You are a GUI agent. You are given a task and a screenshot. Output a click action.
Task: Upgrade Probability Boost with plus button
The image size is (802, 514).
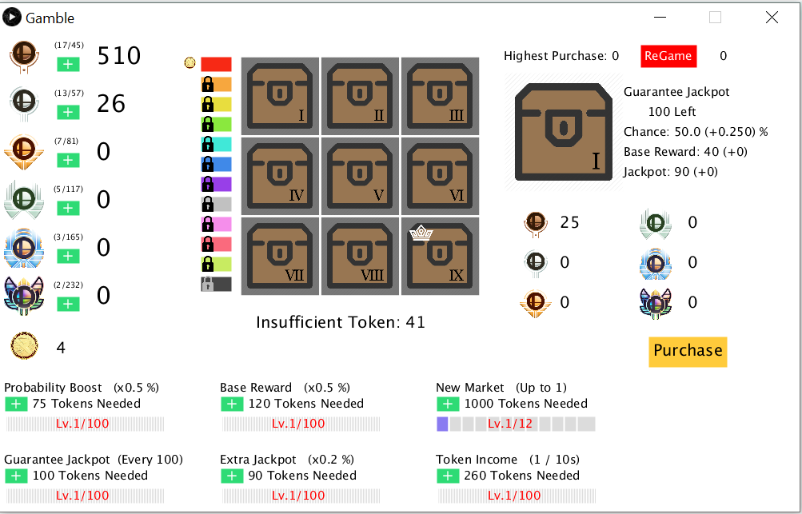point(16,404)
